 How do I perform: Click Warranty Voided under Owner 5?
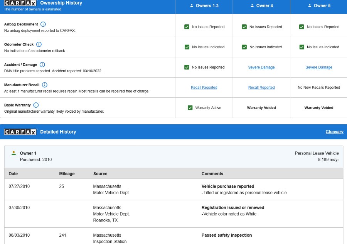coord(319,108)
